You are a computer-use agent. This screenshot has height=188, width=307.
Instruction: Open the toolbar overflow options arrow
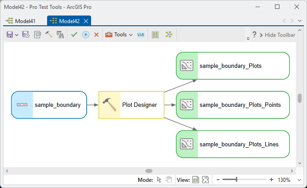pos(248,39)
